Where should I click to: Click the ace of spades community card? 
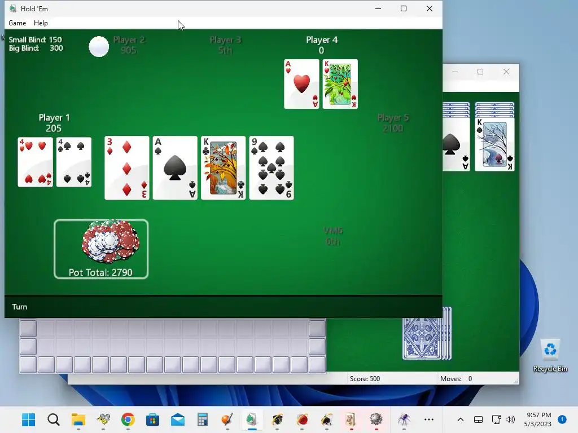coord(175,168)
